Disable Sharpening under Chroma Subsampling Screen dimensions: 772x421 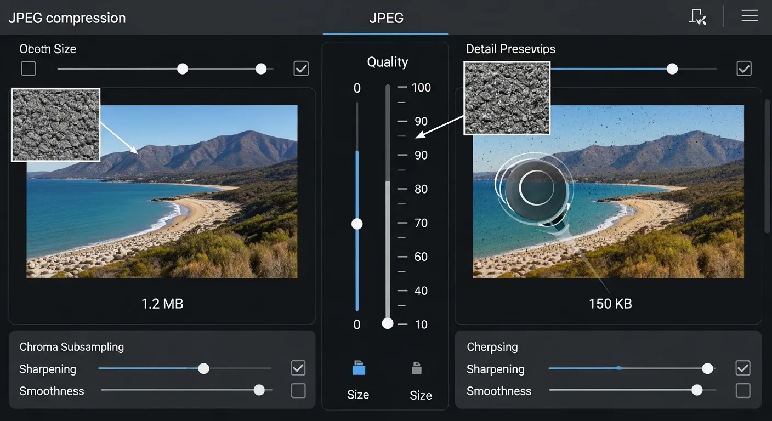[x=298, y=368]
